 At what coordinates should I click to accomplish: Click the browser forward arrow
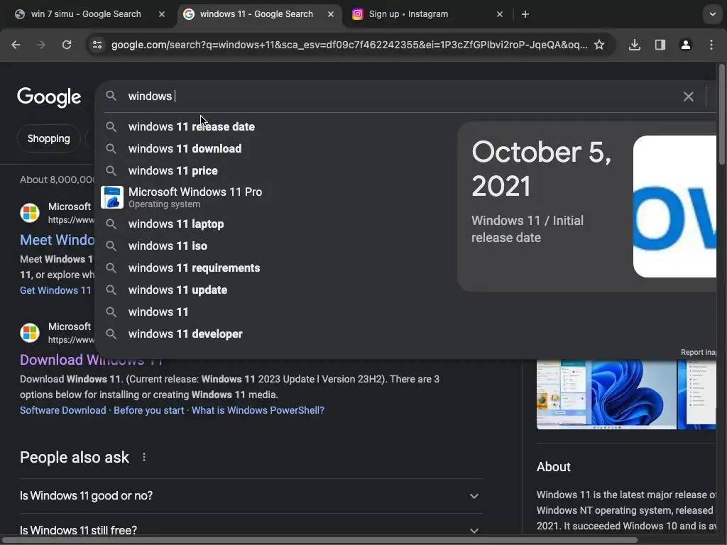pyautogui.click(x=41, y=45)
